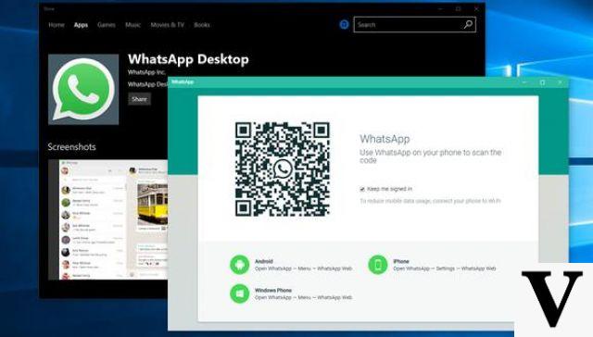Click the Store user account icon

click(344, 25)
